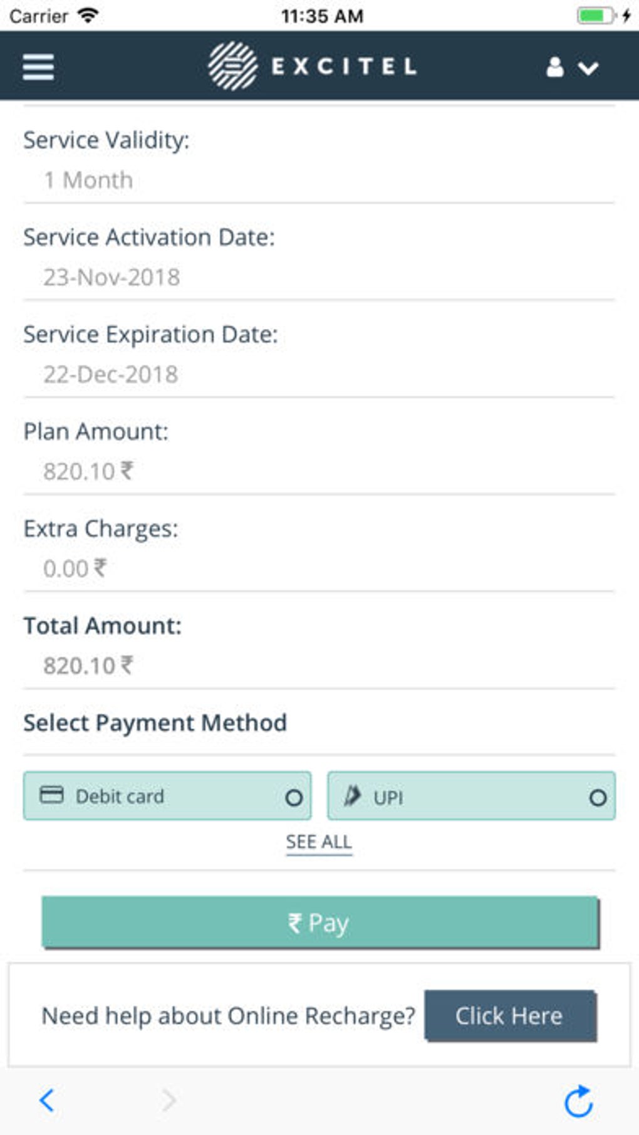Tap the Service Expiration Date value
Image resolution: width=639 pixels, height=1135 pixels.
coord(111,374)
